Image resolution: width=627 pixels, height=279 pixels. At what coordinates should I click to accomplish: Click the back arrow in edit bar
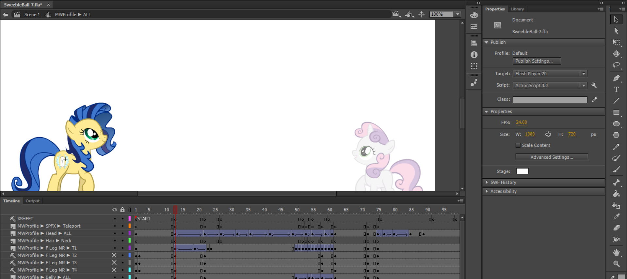coord(5,15)
